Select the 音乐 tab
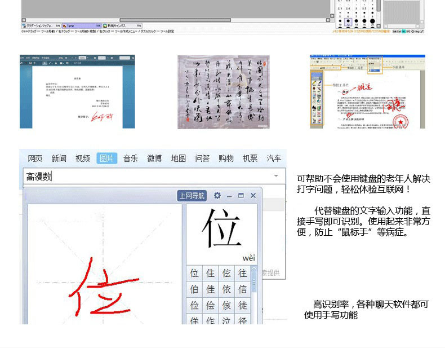The width and height of the screenshot is (445, 348). pyautogui.click(x=131, y=158)
